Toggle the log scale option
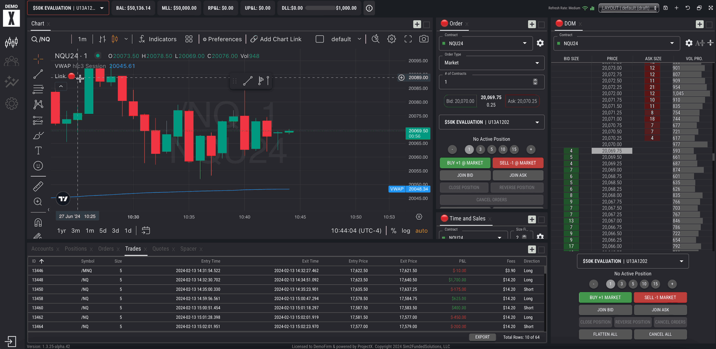This screenshot has width=716, height=349. 406,231
